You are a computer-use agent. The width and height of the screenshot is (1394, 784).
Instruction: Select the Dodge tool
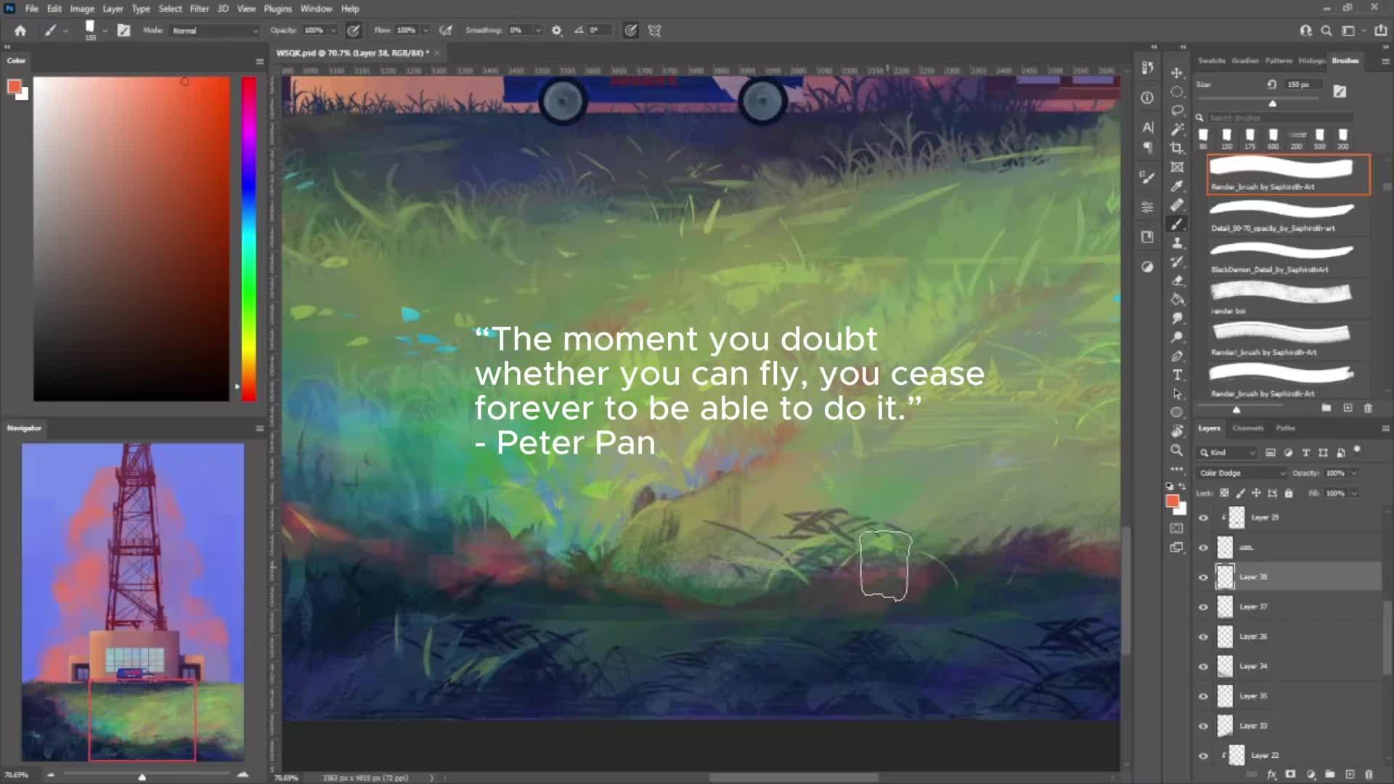click(x=1177, y=337)
